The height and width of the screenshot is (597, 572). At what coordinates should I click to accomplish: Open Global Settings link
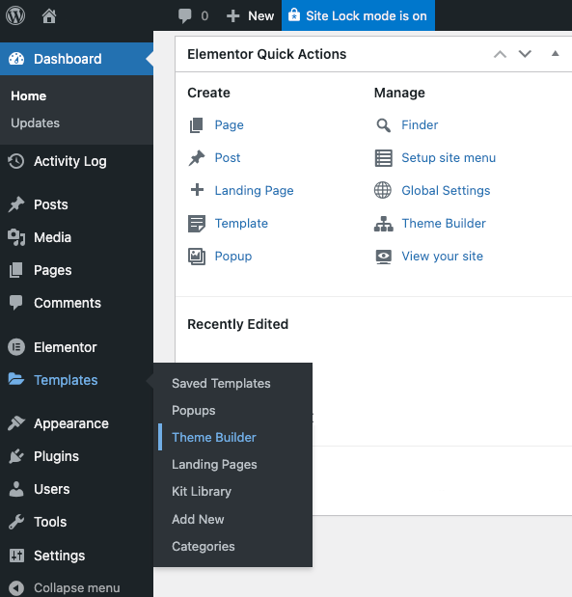(446, 190)
